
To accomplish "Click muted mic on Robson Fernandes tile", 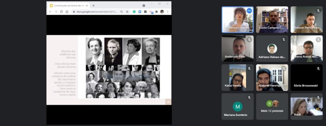I will click(x=318, y=10).
